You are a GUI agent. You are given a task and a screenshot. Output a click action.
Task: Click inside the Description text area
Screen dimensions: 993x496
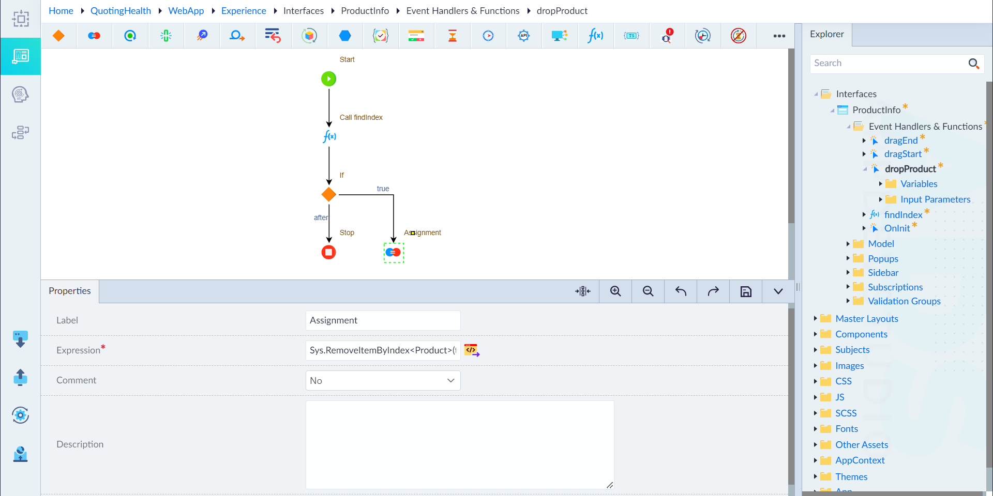(459, 445)
